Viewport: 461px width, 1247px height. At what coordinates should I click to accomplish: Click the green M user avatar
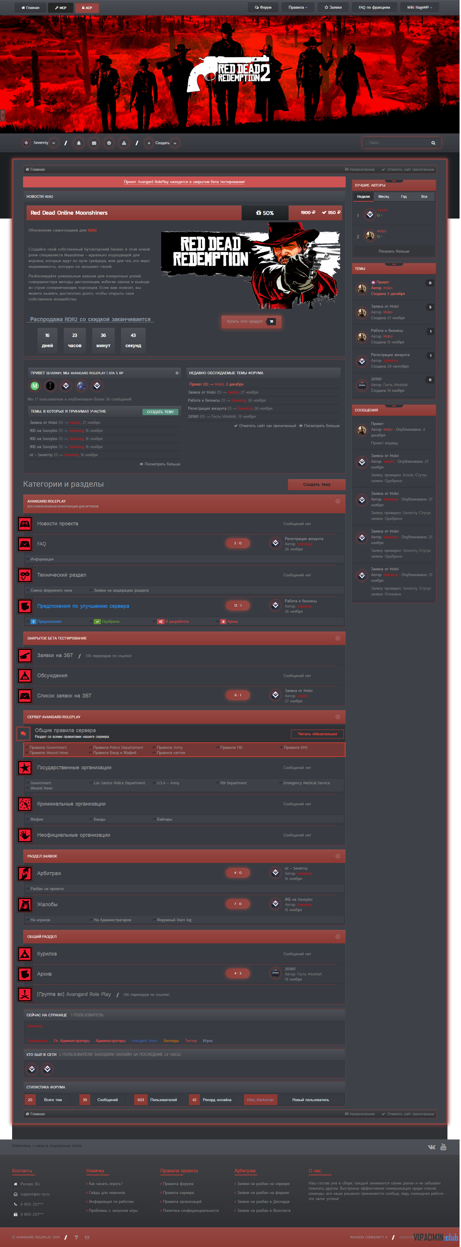(x=35, y=386)
